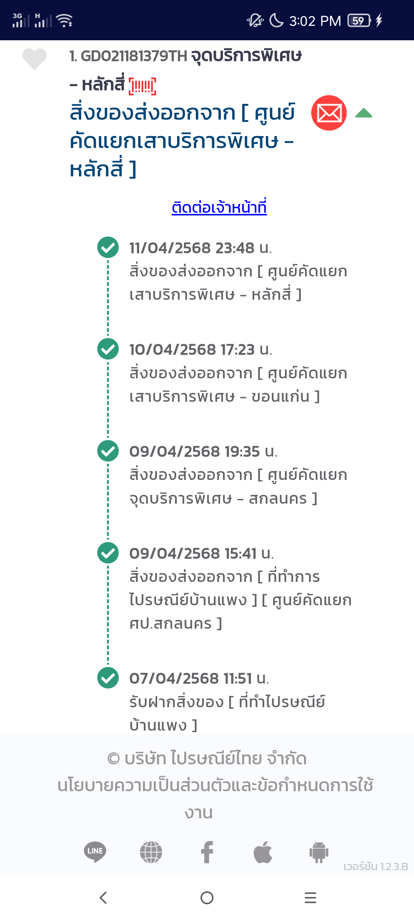Select the 10/04/2568 17:23 checkmark status
The height and width of the screenshot is (920, 414).
pos(108,349)
